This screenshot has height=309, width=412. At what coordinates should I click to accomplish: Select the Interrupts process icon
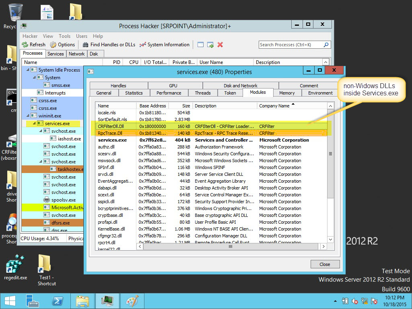tap(40, 93)
